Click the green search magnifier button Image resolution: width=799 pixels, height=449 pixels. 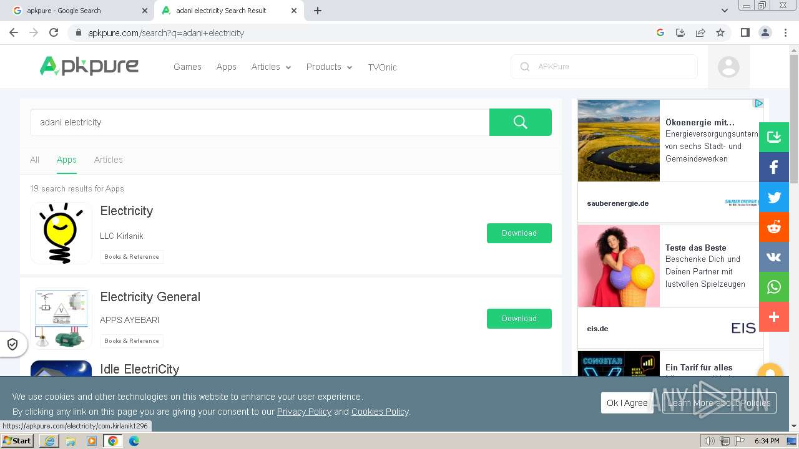[x=520, y=122]
